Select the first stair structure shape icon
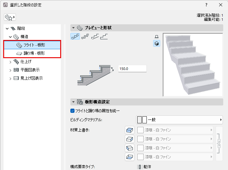Image resolution: width=228 pixels, height=170 pixels. pos(75,36)
